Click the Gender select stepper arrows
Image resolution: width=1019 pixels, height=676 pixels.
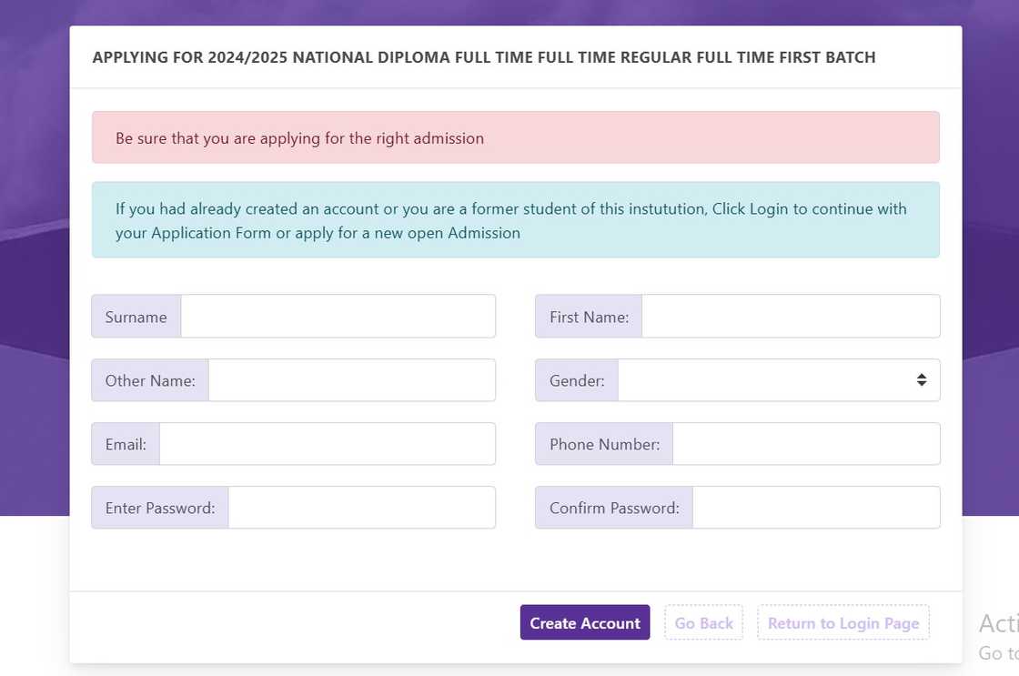920,379
